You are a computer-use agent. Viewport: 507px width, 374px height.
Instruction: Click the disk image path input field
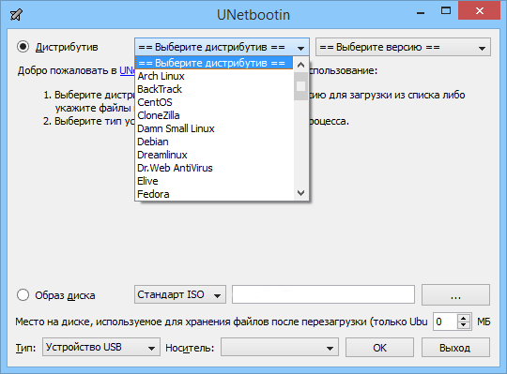tap(323, 294)
